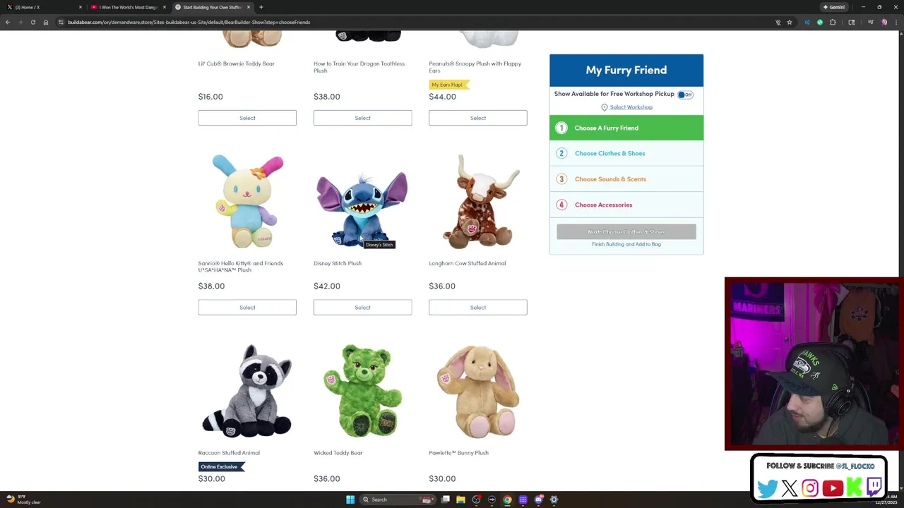Click the $42.00 Stitch price
Screen dimensions: 904x508
[x=327, y=286]
